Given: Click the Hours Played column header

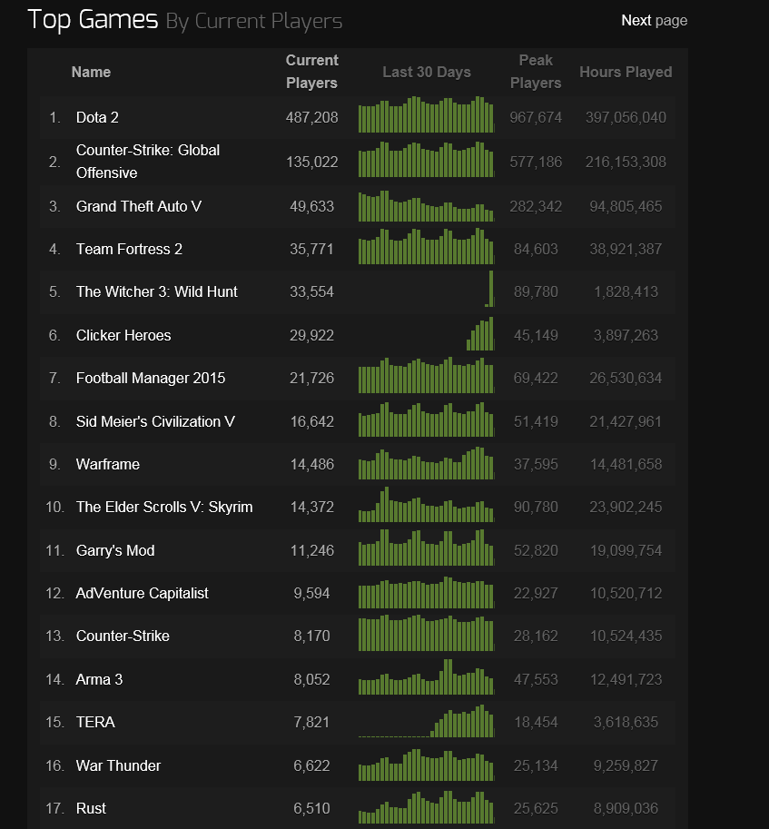Looking at the screenshot, I should [x=626, y=72].
